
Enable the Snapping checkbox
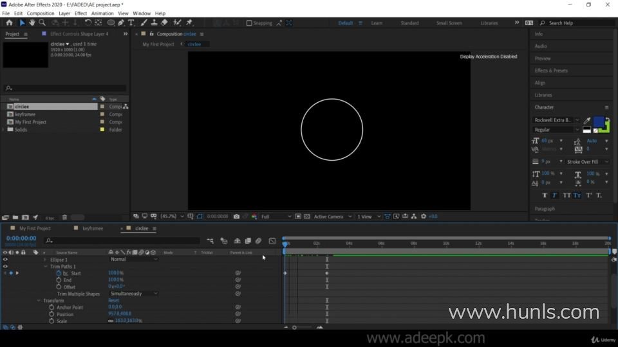(250, 23)
